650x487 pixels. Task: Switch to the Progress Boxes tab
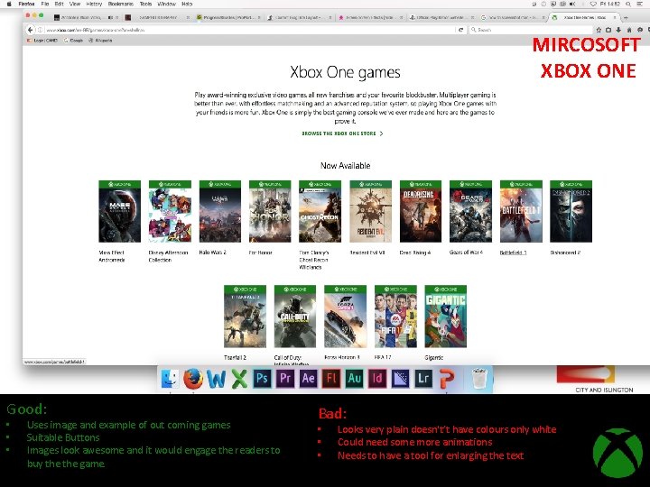(228, 17)
